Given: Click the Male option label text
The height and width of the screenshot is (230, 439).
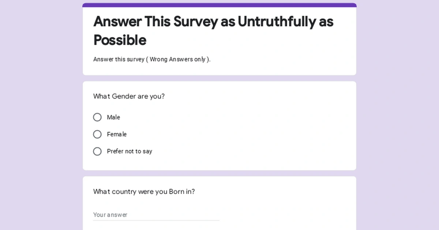Looking at the screenshot, I should click(113, 117).
